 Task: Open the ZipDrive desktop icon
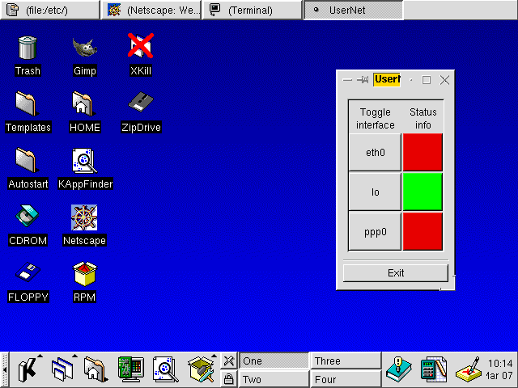pyautogui.click(x=141, y=105)
